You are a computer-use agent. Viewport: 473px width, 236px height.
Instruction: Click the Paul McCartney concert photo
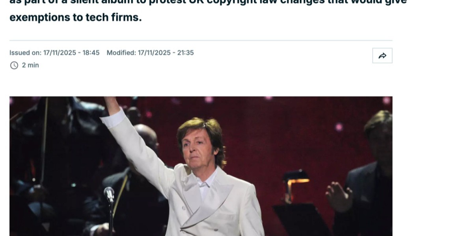pyautogui.click(x=201, y=165)
